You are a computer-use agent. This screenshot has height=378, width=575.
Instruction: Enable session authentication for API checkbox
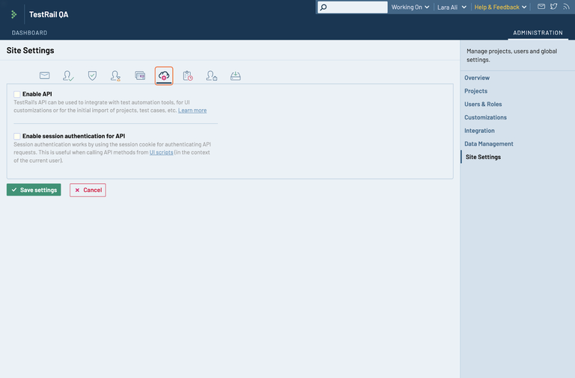tap(17, 136)
